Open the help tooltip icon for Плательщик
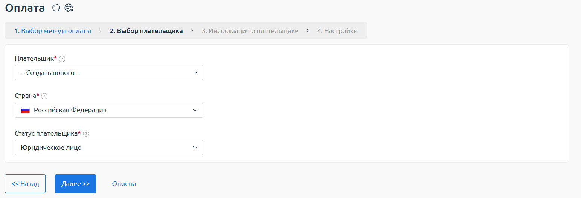Screen dimensions: 581x198 62,59
